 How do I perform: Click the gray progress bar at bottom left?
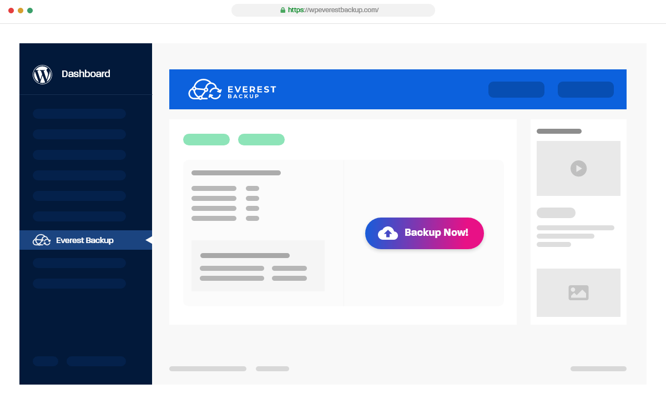(208, 368)
